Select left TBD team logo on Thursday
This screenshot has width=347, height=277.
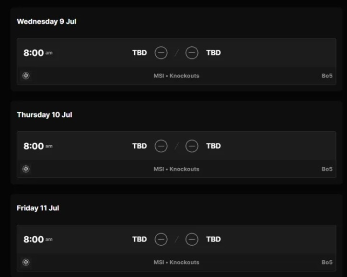[x=161, y=146]
